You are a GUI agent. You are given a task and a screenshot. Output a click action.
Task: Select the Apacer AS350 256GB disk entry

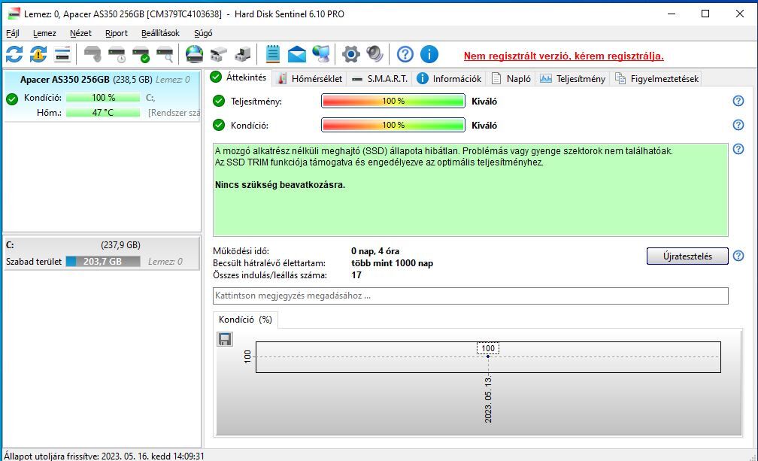[x=102, y=96]
